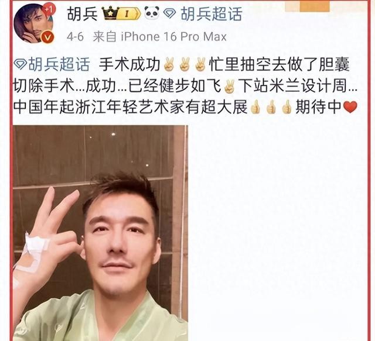The width and height of the screenshot is (375, 341).
Task: Click the first thumbs-up emoji after 超大展
Action: pyautogui.click(x=255, y=107)
